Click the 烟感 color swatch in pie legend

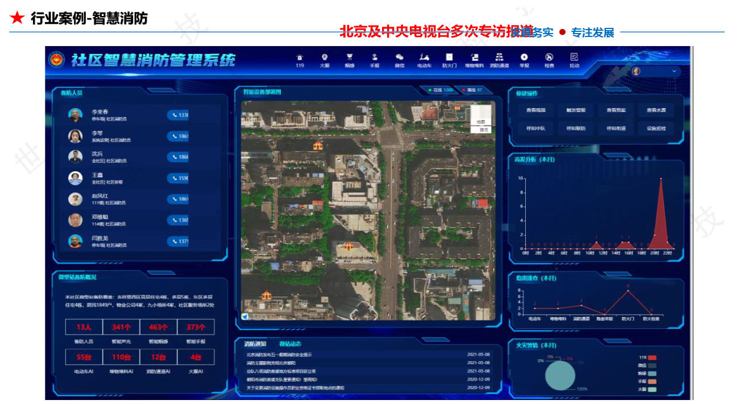point(653,373)
